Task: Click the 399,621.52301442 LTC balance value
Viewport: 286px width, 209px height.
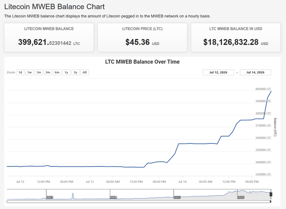Action: tap(49, 43)
